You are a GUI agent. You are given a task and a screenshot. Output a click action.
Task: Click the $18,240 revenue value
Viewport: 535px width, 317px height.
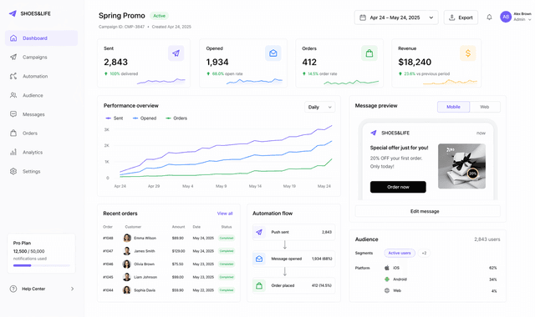[x=415, y=62]
